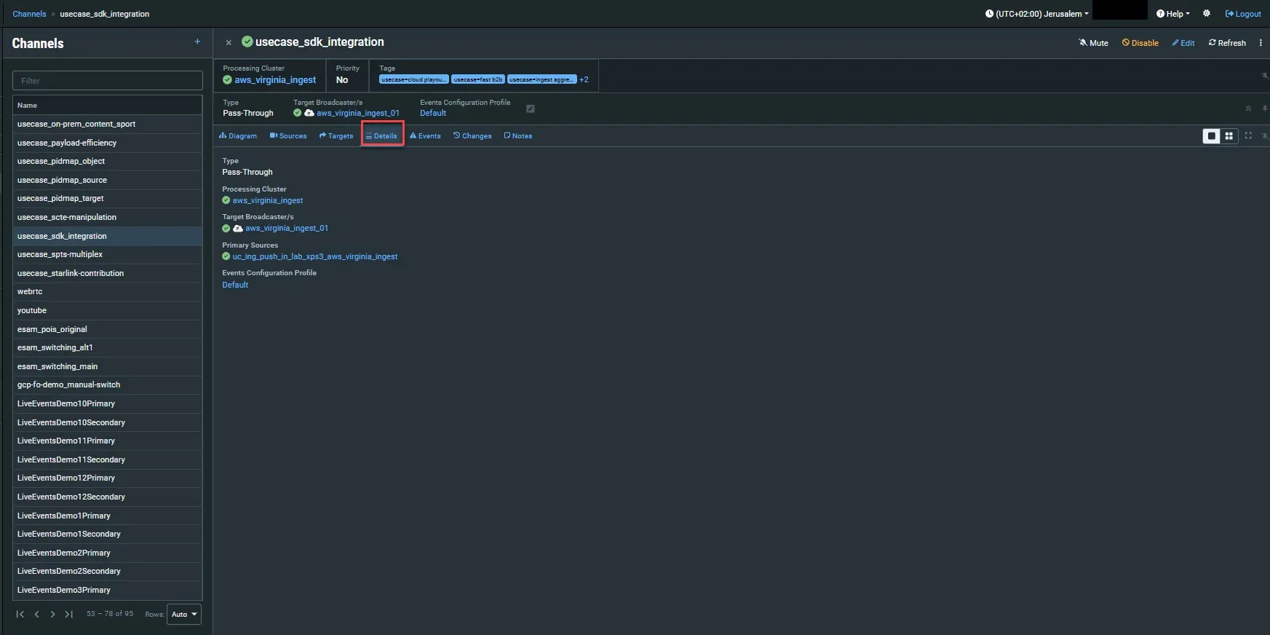The width and height of the screenshot is (1270, 635).
Task: Select the youtube channel row
Action: pyautogui.click(x=108, y=310)
